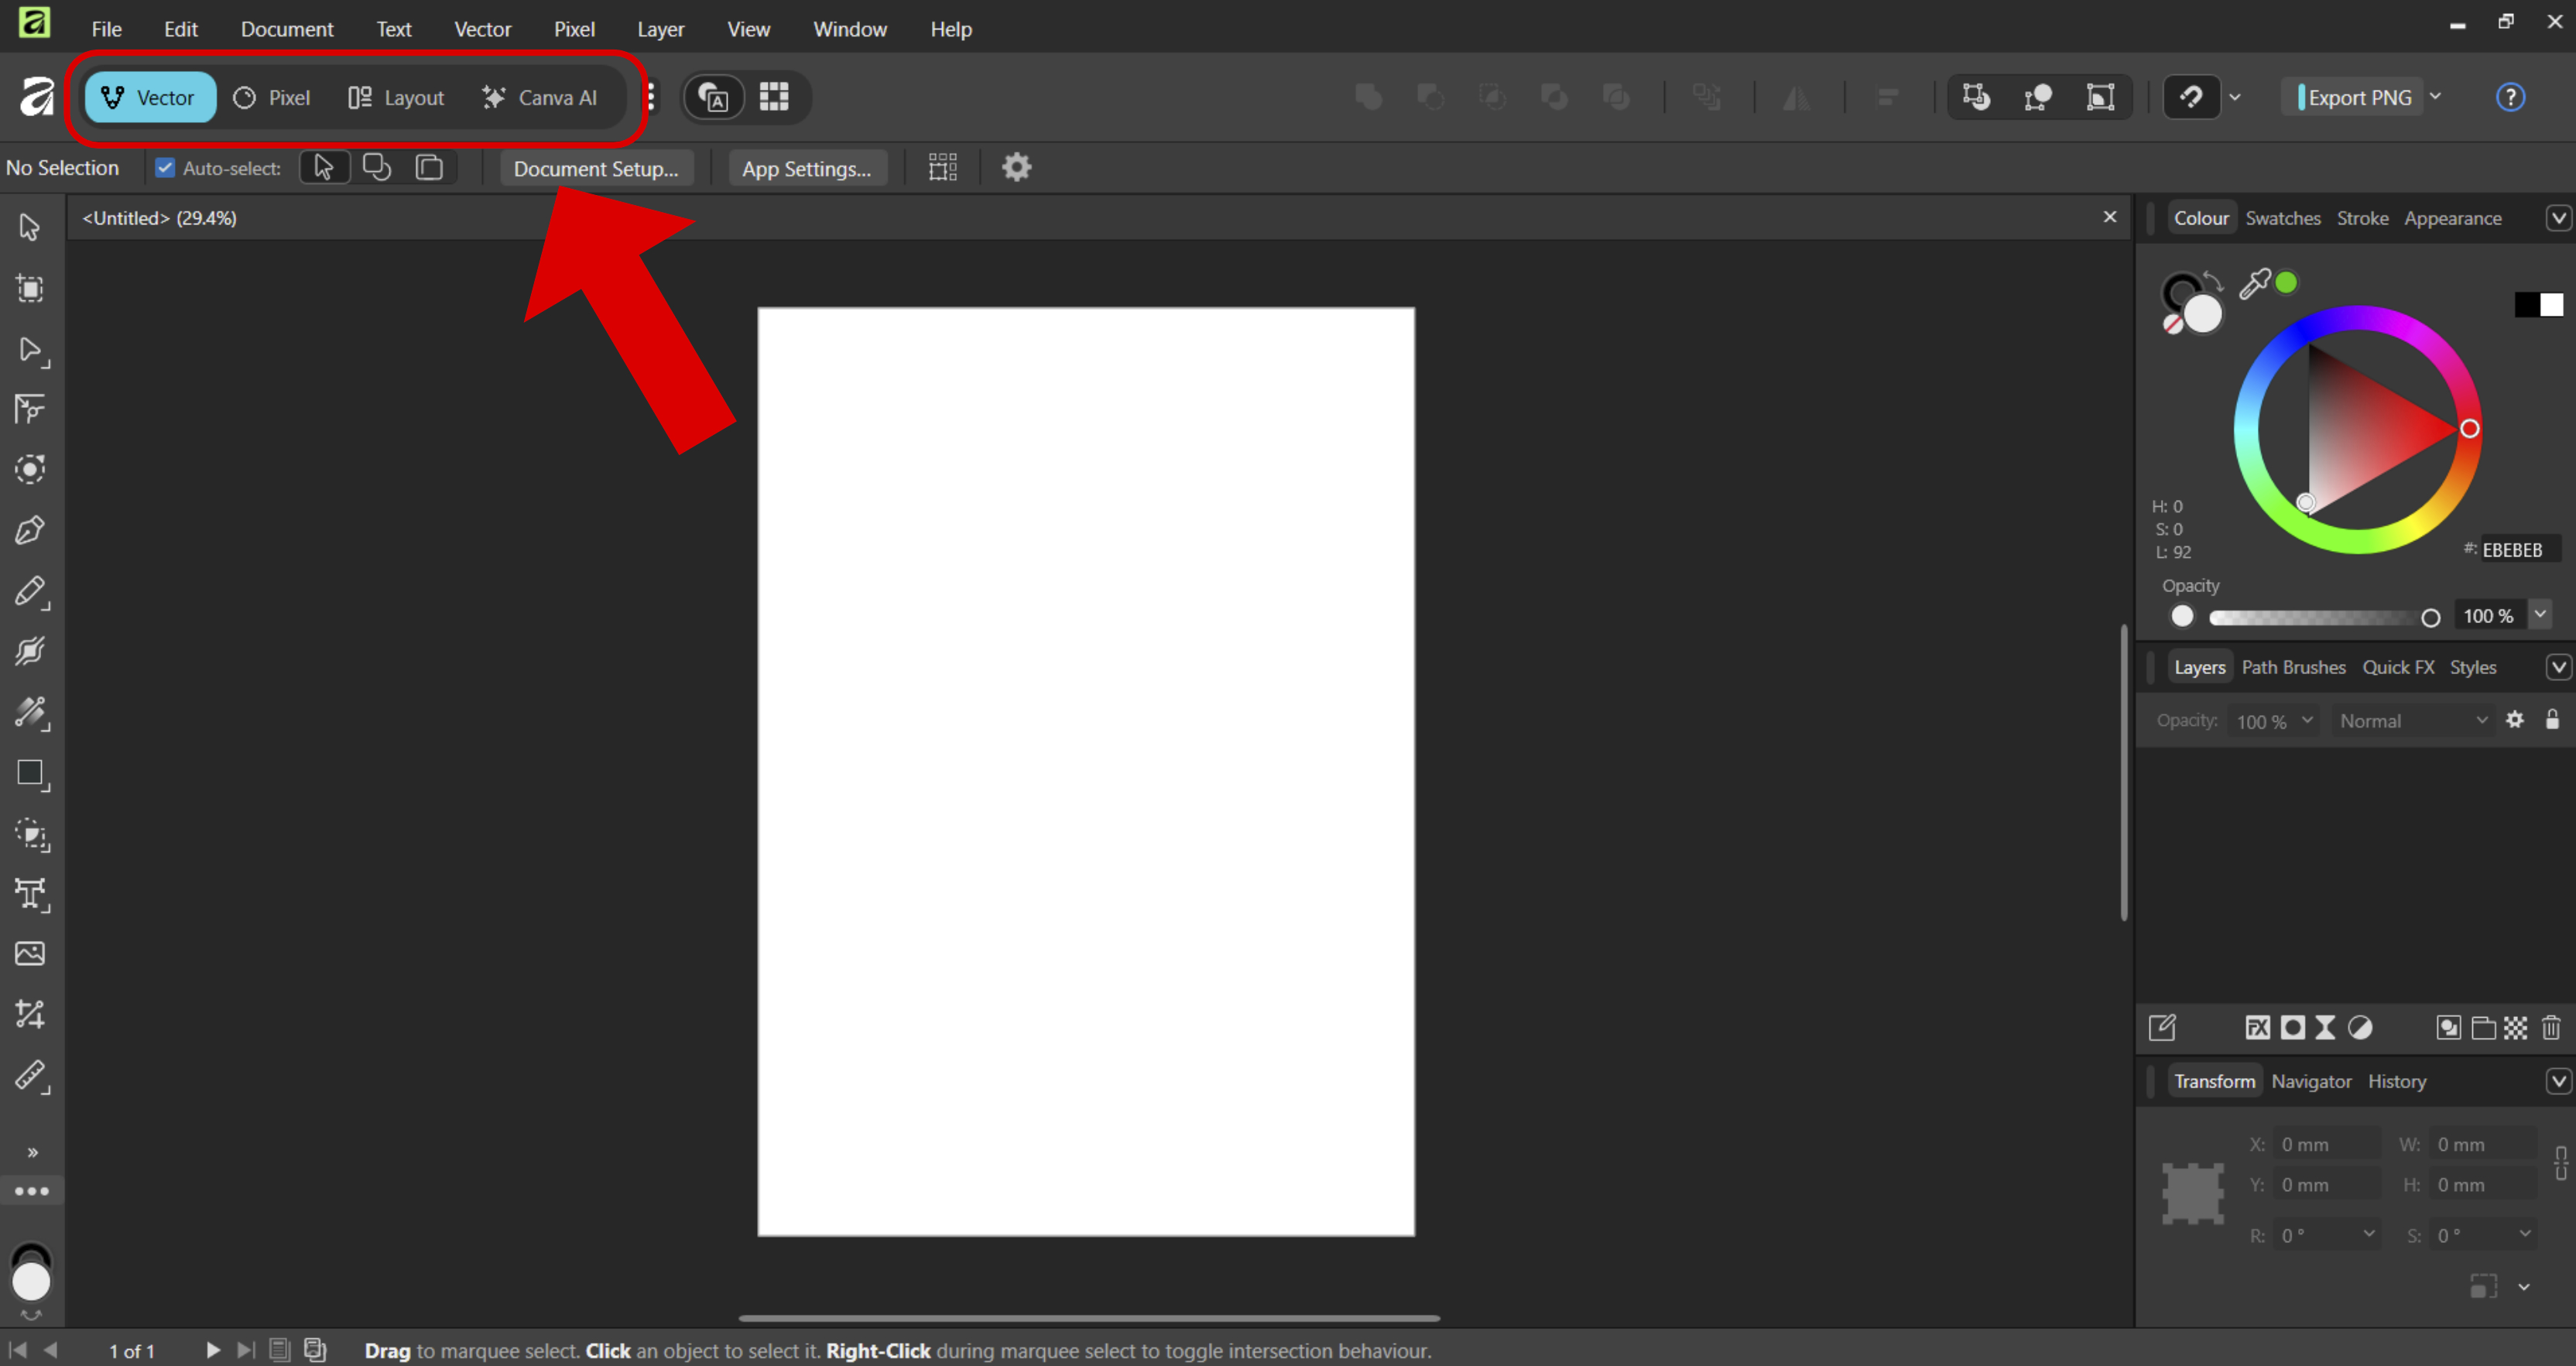
Task: Edit layer pencil icon in Layers panel
Action: click(2161, 1028)
